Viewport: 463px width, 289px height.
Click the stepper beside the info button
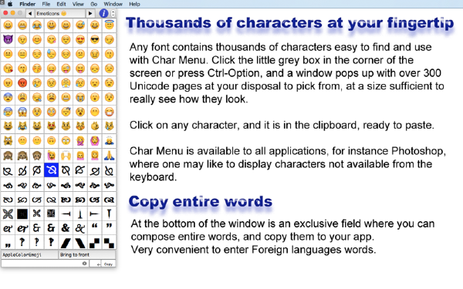click(113, 13)
